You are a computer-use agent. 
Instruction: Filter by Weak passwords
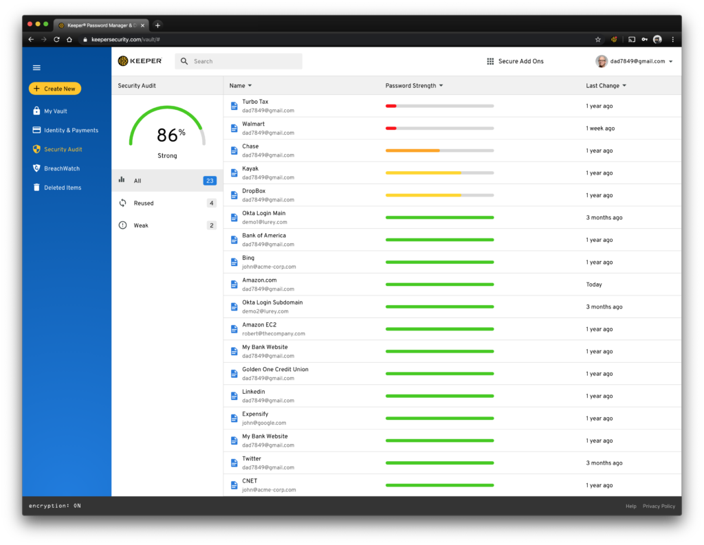click(x=167, y=225)
